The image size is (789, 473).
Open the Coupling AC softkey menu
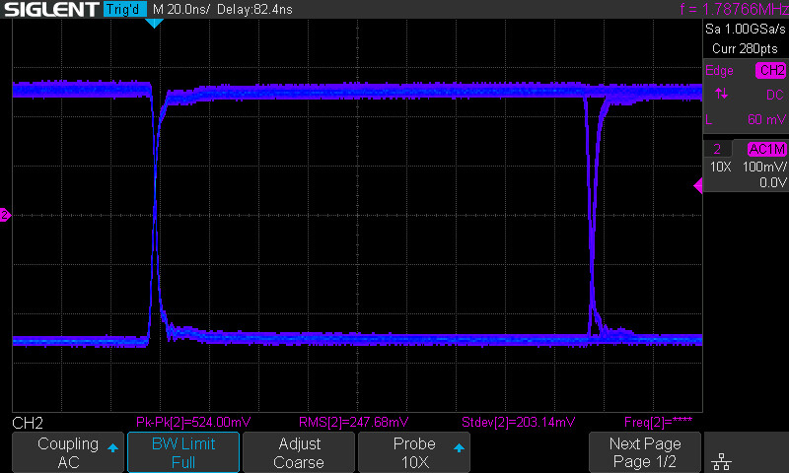click(68, 452)
